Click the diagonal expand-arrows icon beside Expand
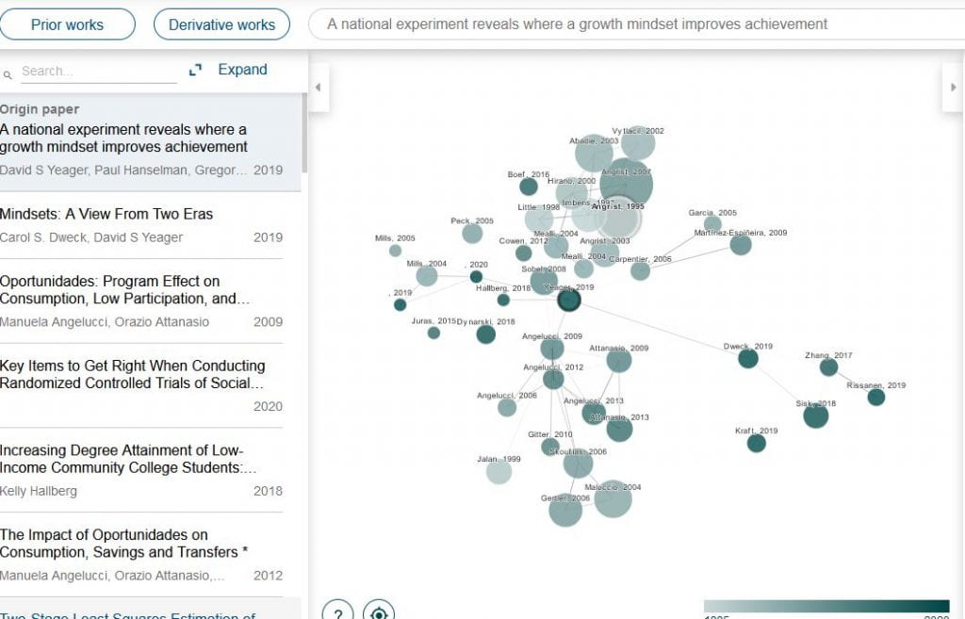The image size is (965, 619). (x=195, y=69)
